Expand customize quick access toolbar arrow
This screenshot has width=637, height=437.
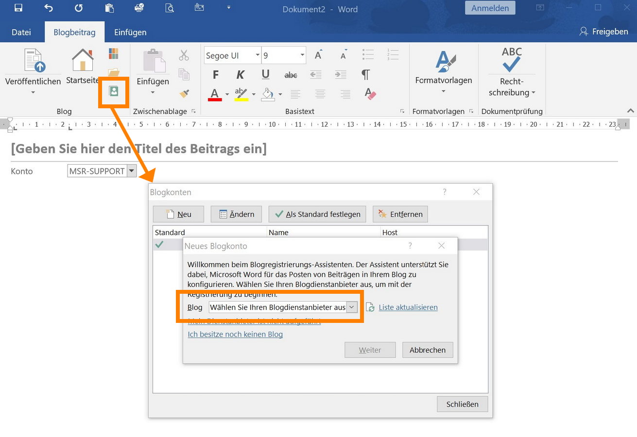pyautogui.click(x=229, y=7)
